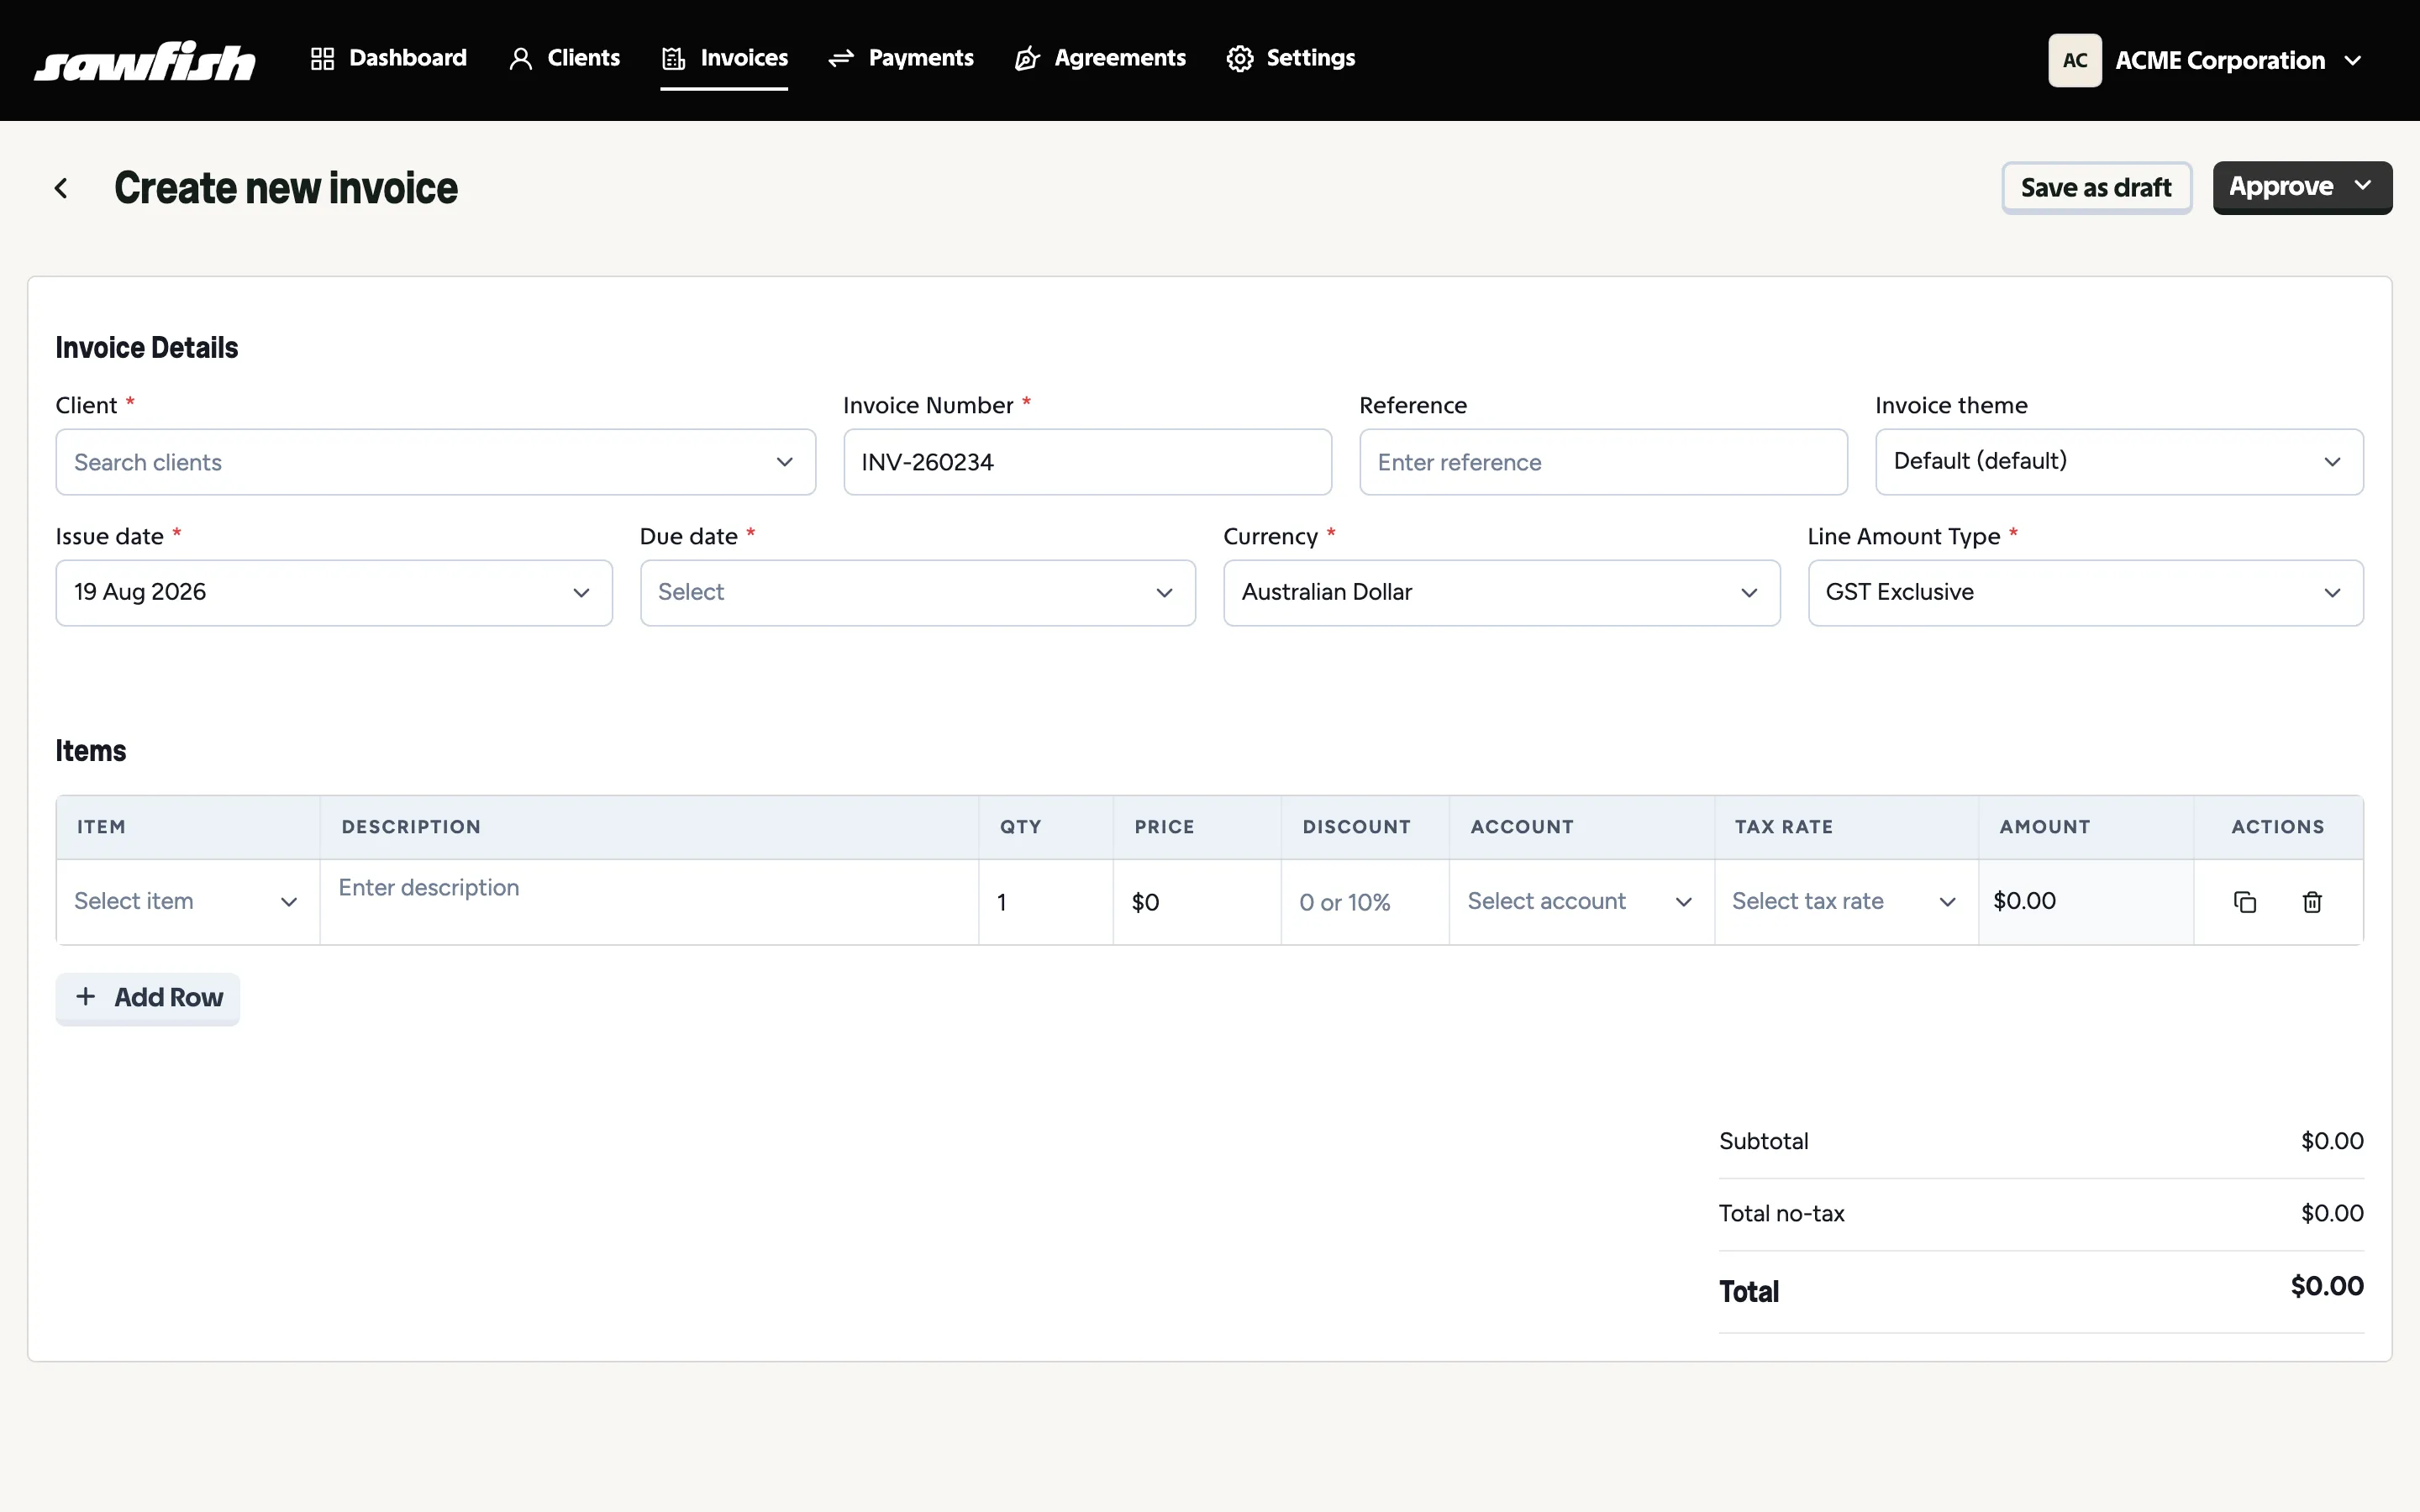This screenshot has width=2420, height=1512.
Task: Click the Invoices document icon
Action: pos(673,59)
